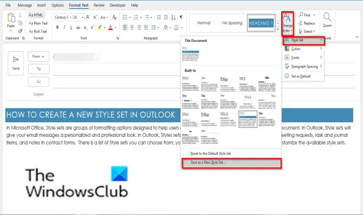This screenshot has width=363, height=215.
Task: Click the Paste clipboard icon
Action: pos(11,18)
